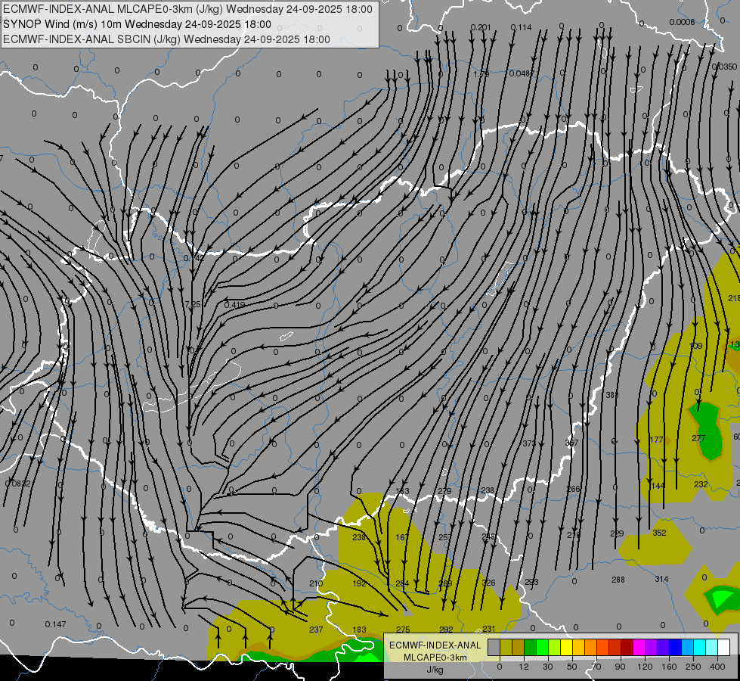This screenshot has width=740, height=681.
Task: Click the MLCAPE0-3km title line in header box
Action: (x=187, y=9)
